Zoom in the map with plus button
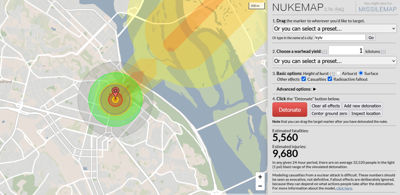400x195 pixels. (260, 177)
